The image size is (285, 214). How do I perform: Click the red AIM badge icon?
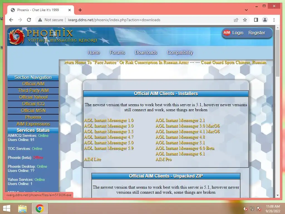click(227, 33)
